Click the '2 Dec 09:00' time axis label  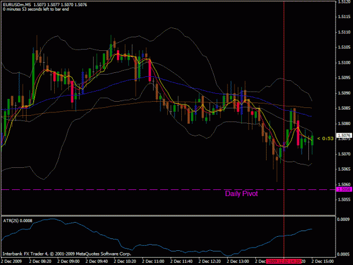coord(68,262)
